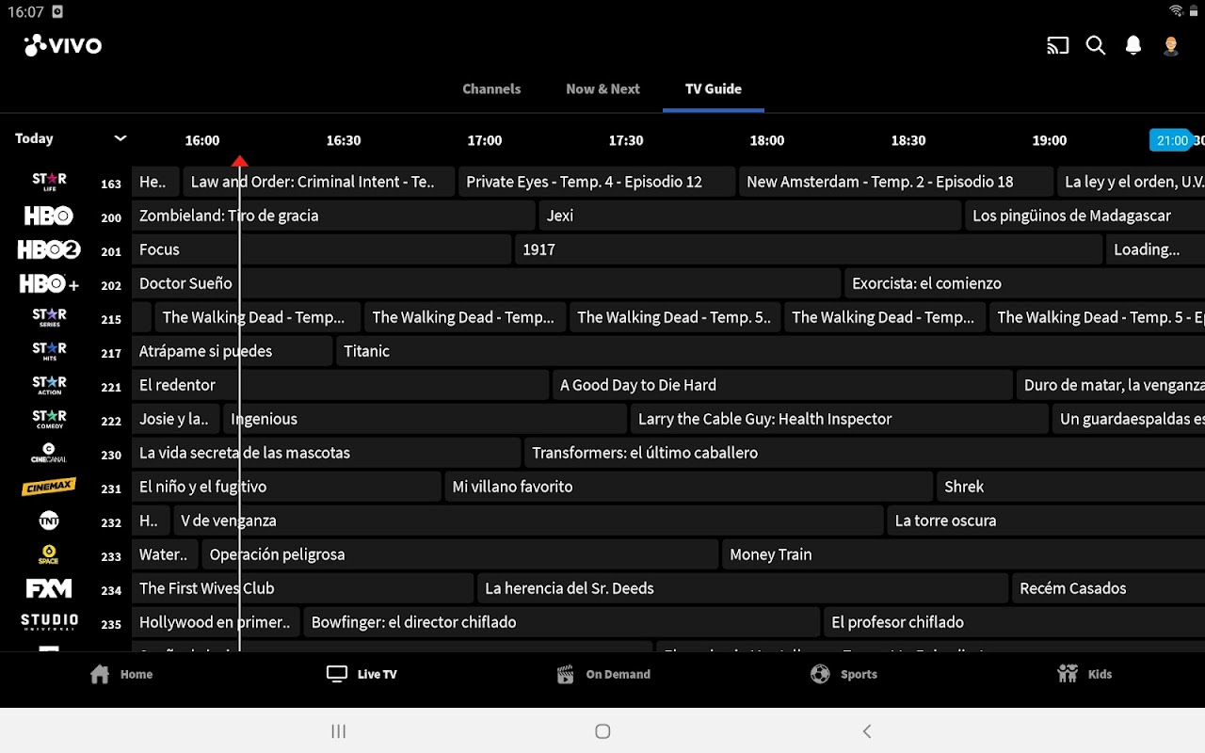Select Live TV in bottom navigation
Image resolution: width=1205 pixels, height=753 pixels.
362,674
